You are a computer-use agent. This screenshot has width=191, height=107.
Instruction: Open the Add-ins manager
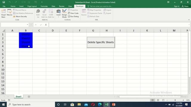(x=38, y=13)
